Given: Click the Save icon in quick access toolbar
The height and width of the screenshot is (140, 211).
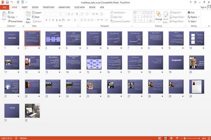Looking at the screenshot, I should (x=7, y=2).
